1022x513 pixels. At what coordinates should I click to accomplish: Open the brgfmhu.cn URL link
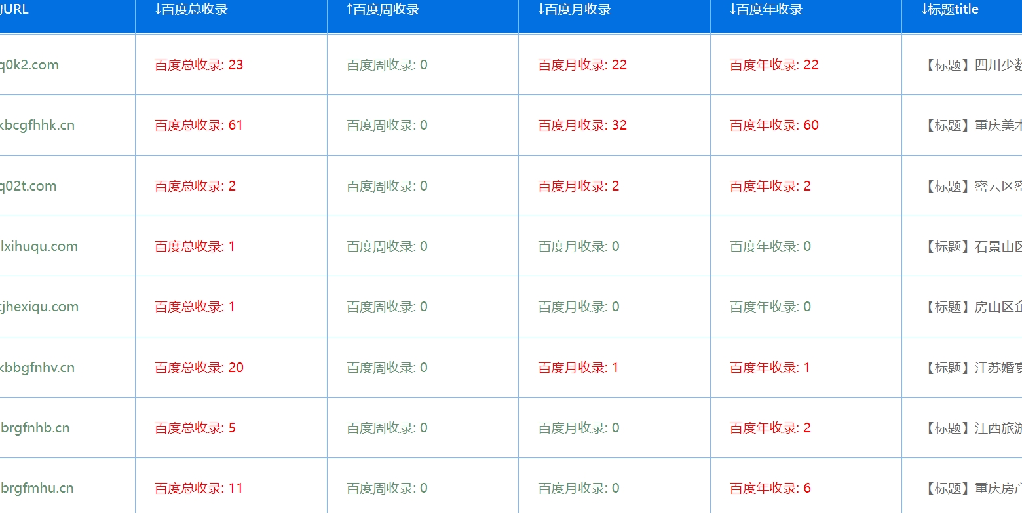[37, 488]
